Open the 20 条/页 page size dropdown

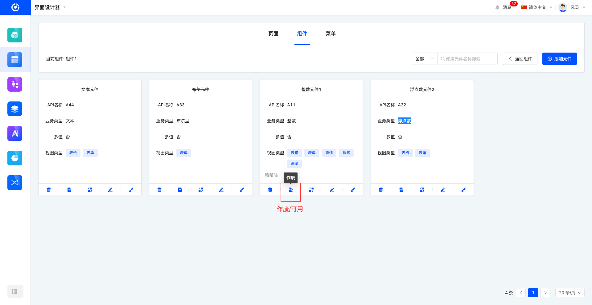tap(569, 293)
